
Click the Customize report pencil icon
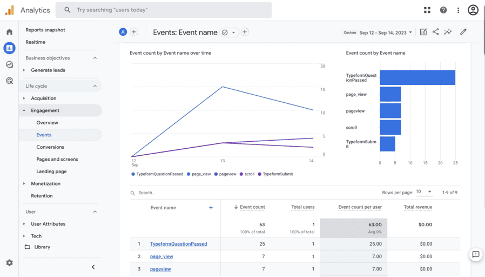[463, 32]
